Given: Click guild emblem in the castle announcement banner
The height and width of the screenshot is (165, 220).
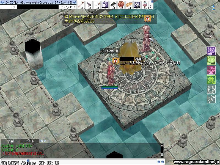Looking at the screenshot, I should coord(147,19).
